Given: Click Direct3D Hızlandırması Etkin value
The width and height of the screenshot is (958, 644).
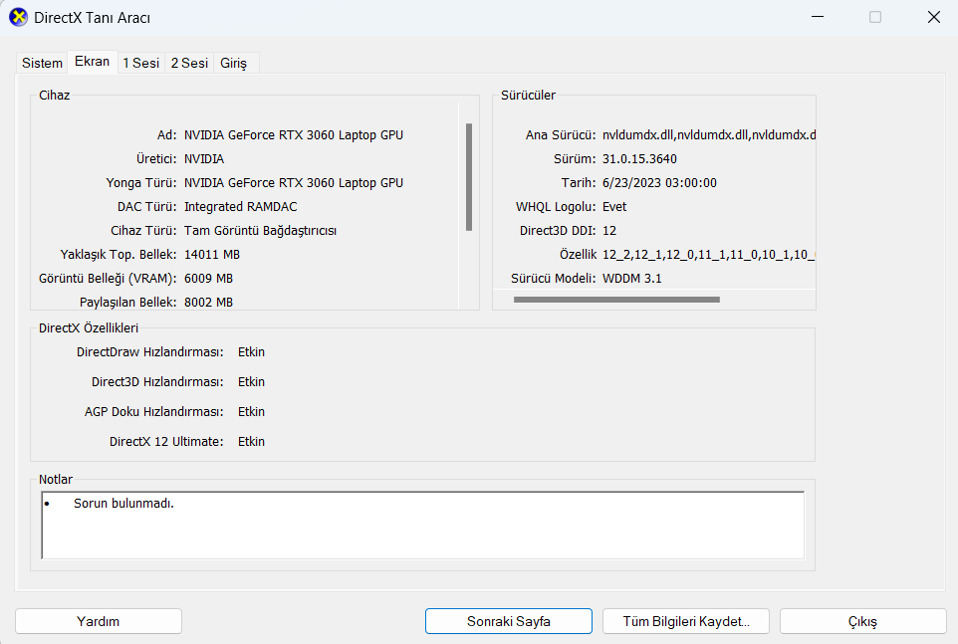Looking at the screenshot, I should [251, 381].
